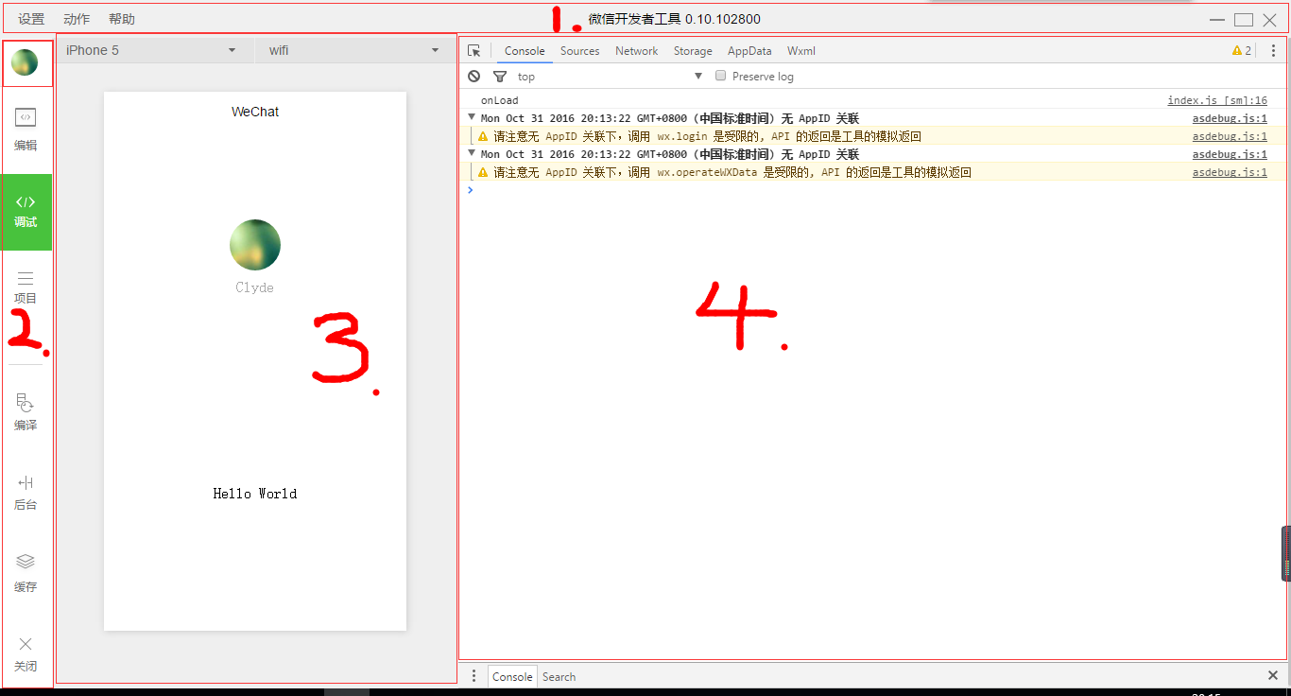This screenshot has width=1291, height=696.
Task: Activate the element inspector arrow icon
Action: click(474, 51)
